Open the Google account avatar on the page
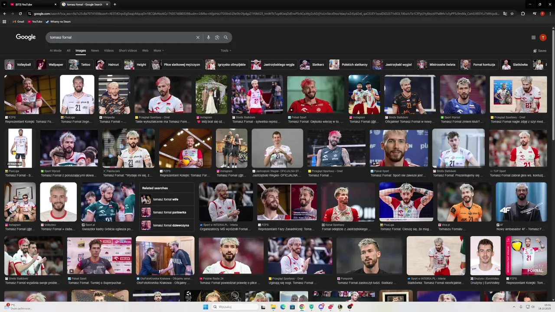The width and height of the screenshot is (555, 312). pyautogui.click(x=543, y=38)
